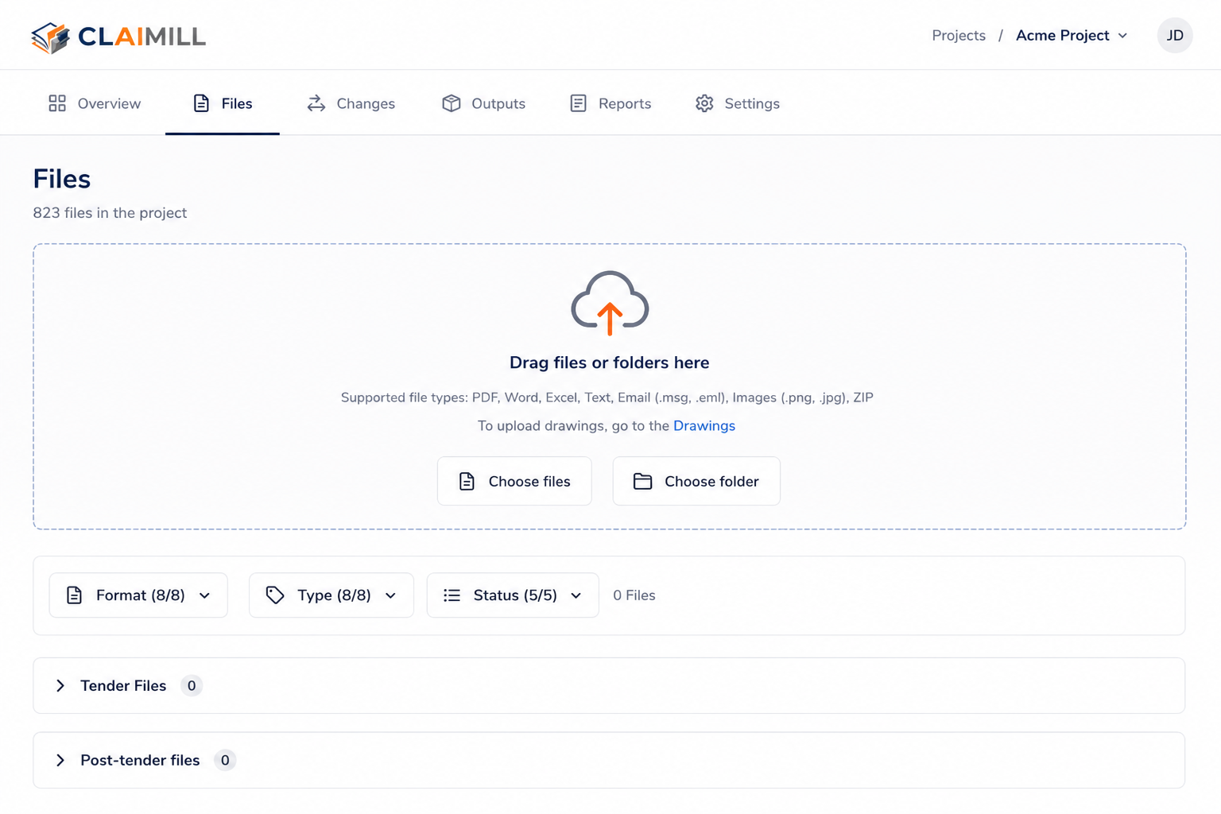Click the Status filter list icon

(452, 595)
